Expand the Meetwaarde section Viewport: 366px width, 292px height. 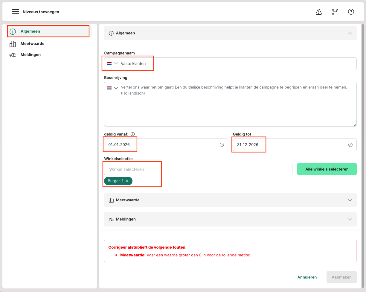[x=350, y=200]
